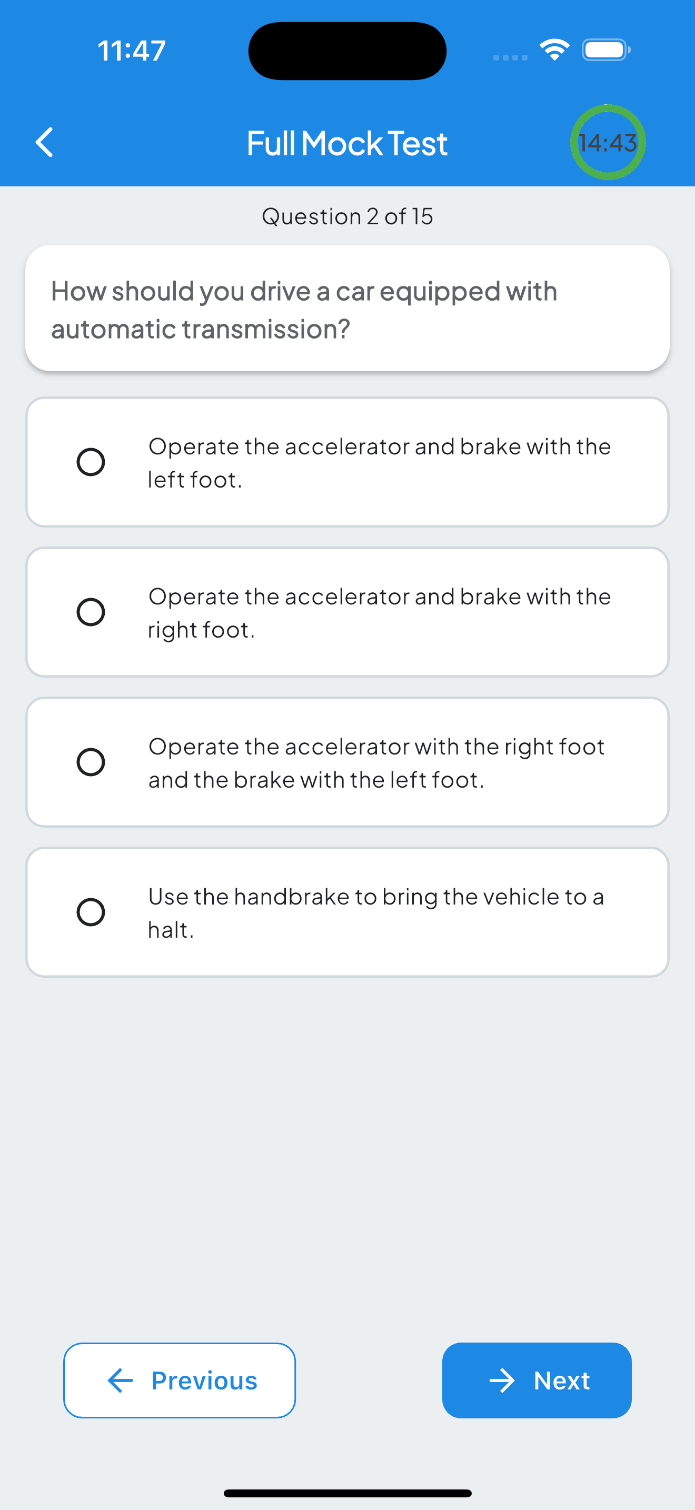Go to the Next question
This screenshot has height=1510, width=695.
[x=536, y=1380]
